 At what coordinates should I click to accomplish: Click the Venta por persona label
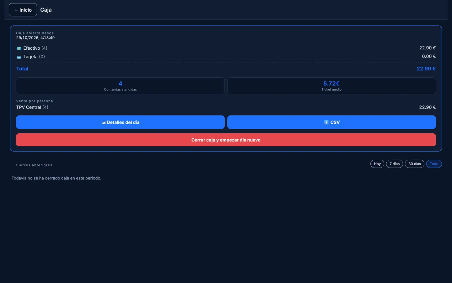35,101
